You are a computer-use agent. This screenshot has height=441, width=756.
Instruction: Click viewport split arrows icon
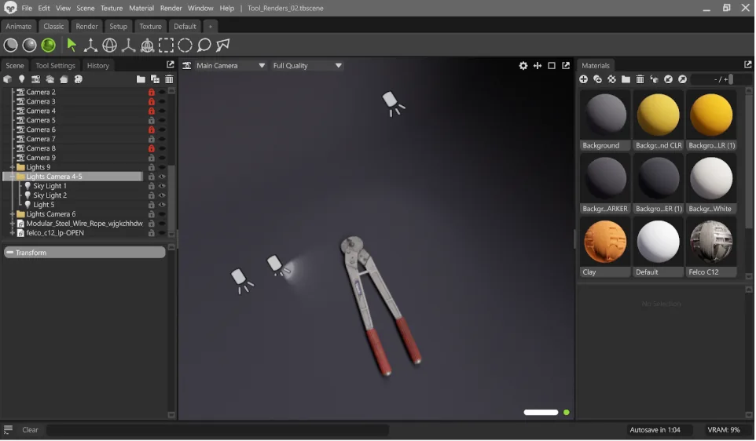pyautogui.click(x=537, y=65)
